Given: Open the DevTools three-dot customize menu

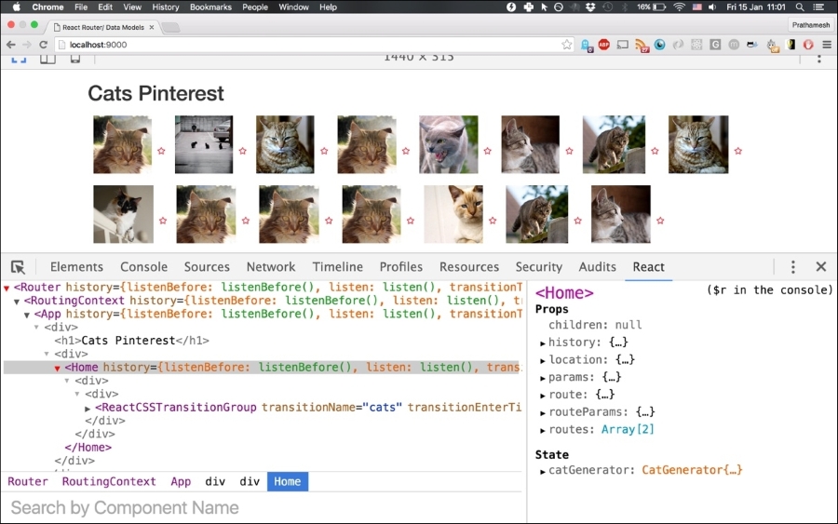Looking at the screenshot, I should pyautogui.click(x=793, y=266).
